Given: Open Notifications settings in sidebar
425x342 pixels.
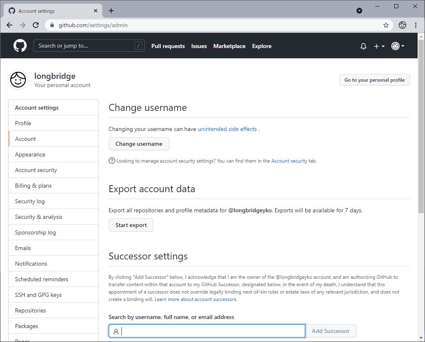Looking at the screenshot, I should click(54, 264).
